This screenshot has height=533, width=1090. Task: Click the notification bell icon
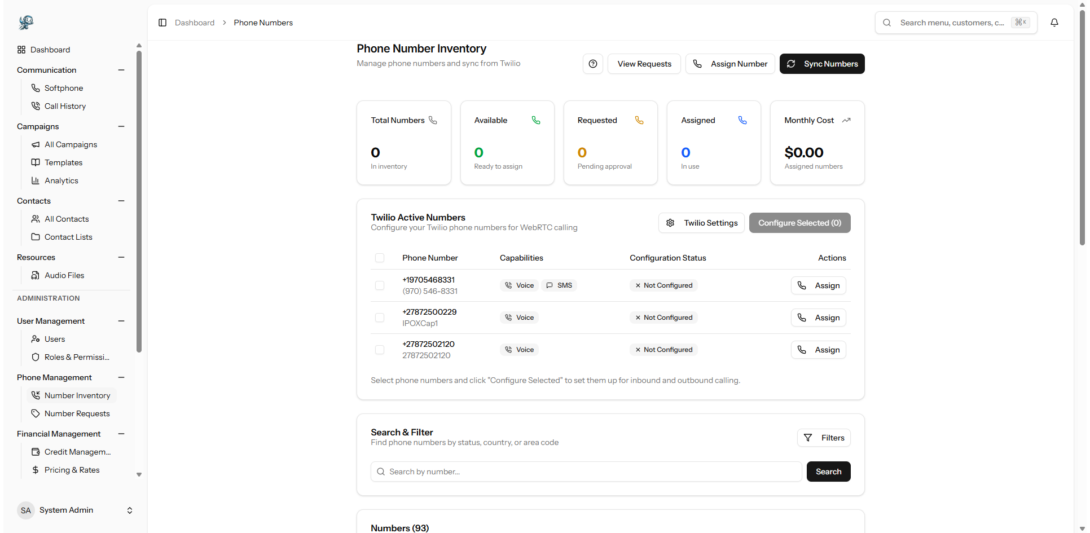tap(1054, 23)
